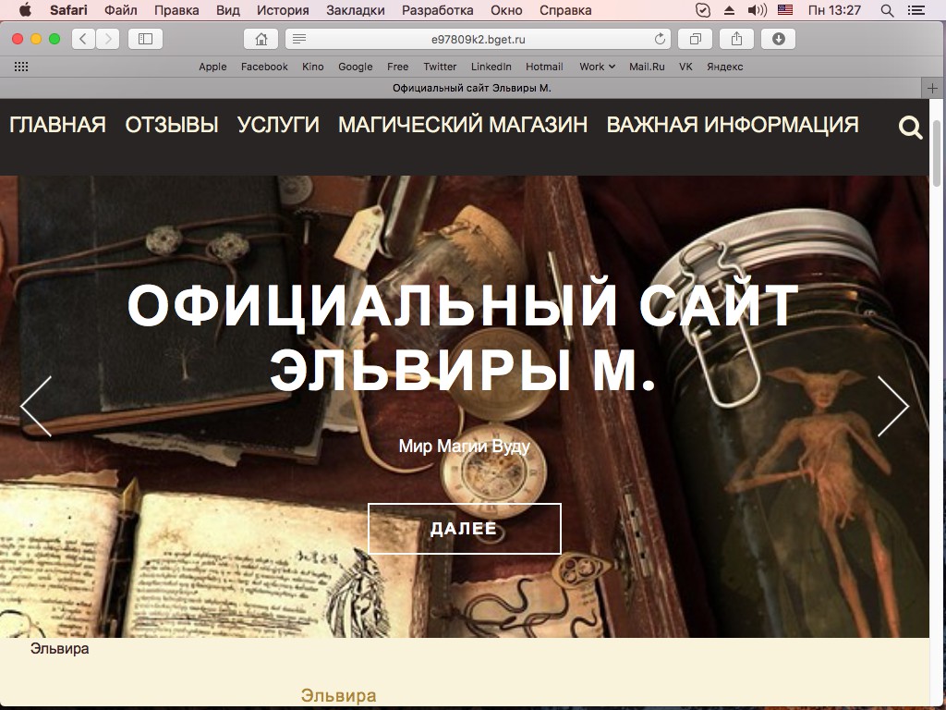This screenshot has width=946, height=710.
Task: Open the volume control in the menu bar
Action: point(757,10)
